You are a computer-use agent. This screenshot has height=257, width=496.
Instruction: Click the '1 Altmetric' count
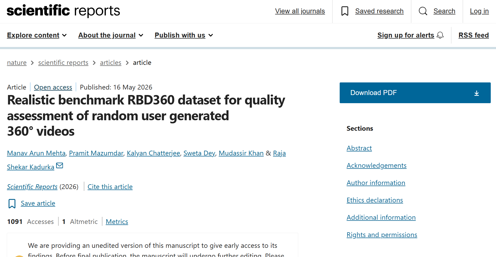point(80,222)
